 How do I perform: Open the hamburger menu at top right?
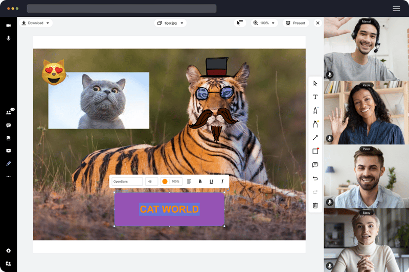coord(396,8)
